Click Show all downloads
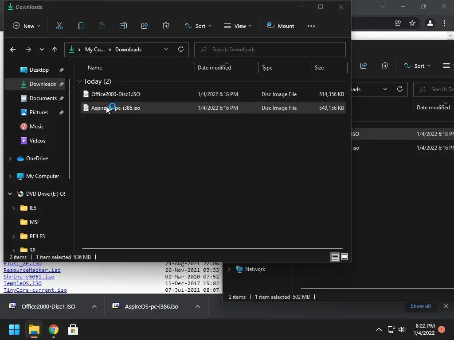This screenshot has width=454, height=340. (x=420, y=306)
